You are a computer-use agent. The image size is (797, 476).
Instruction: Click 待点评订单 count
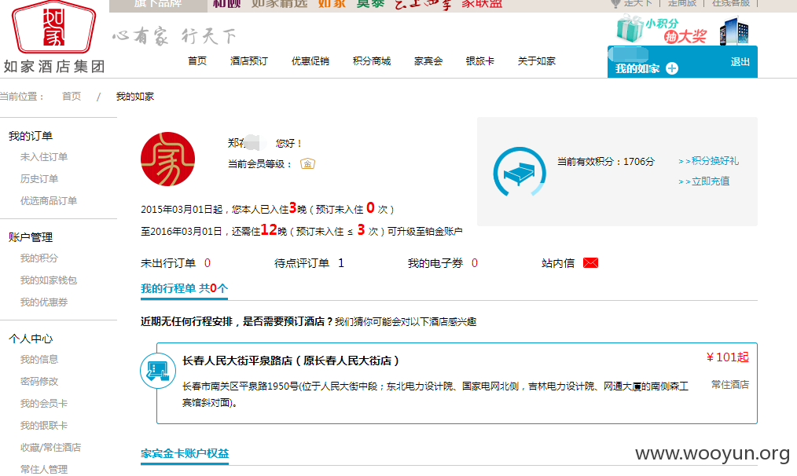point(341,262)
